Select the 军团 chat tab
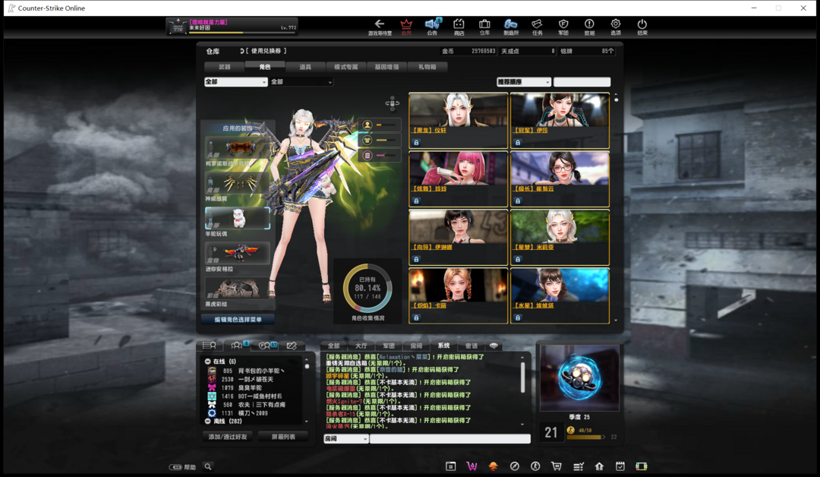The width and height of the screenshot is (820, 477). (x=389, y=346)
